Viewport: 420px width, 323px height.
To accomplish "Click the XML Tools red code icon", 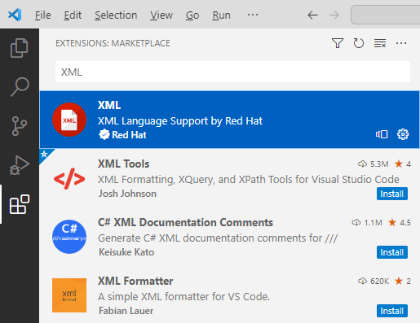I will pyautogui.click(x=69, y=178).
